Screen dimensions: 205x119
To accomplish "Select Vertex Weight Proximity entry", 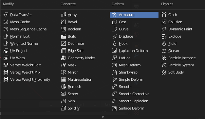I will [31, 79].
